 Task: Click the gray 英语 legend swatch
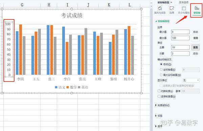point(79,87)
